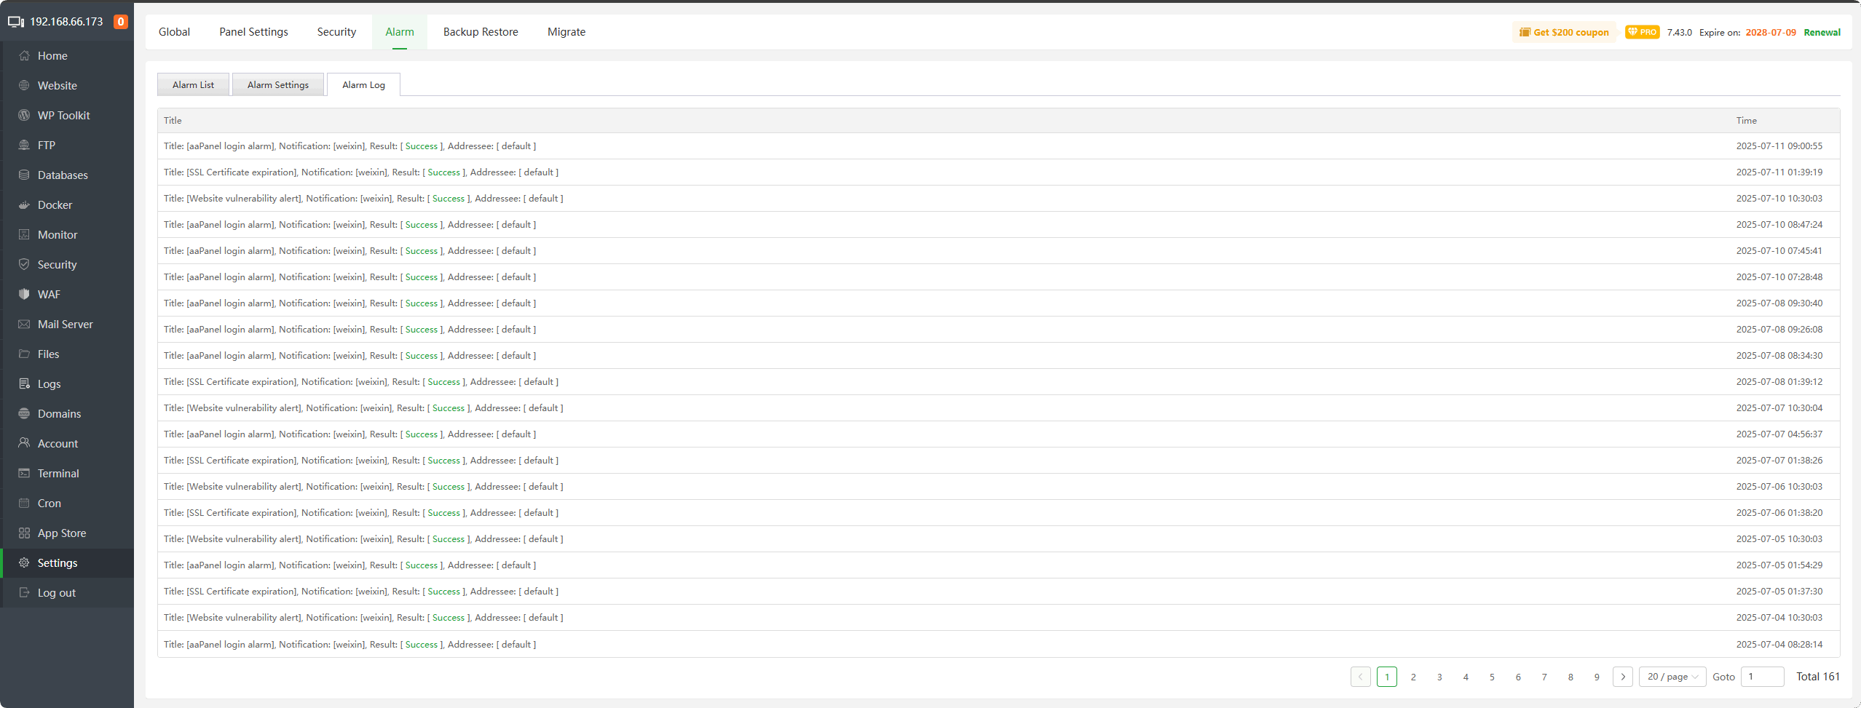Image resolution: width=1861 pixels, height=708 pixels.
Task: Click the Docker whale icon in sidebar
Action: pos(24,205)
